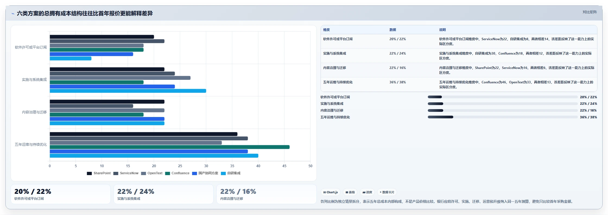Screen dimensions: 608x215
Task: Click the SharePoint legend label
Action: coord(102,173)
